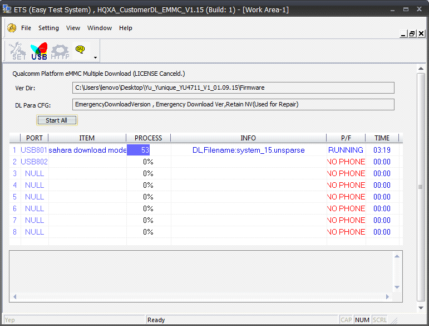Click NO PHONE status in row 8
The image size is (429, 326).
coord(346,232)
